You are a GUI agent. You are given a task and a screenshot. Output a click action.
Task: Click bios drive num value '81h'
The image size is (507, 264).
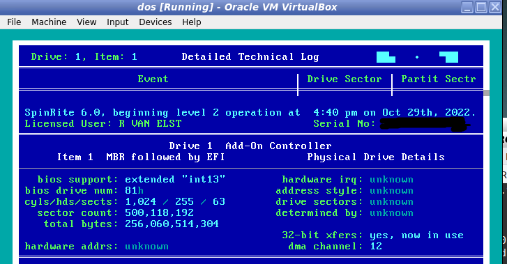(x=134, y=190)
